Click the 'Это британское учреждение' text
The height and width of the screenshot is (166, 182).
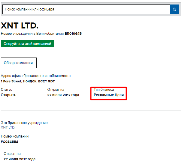coord(24,123)
